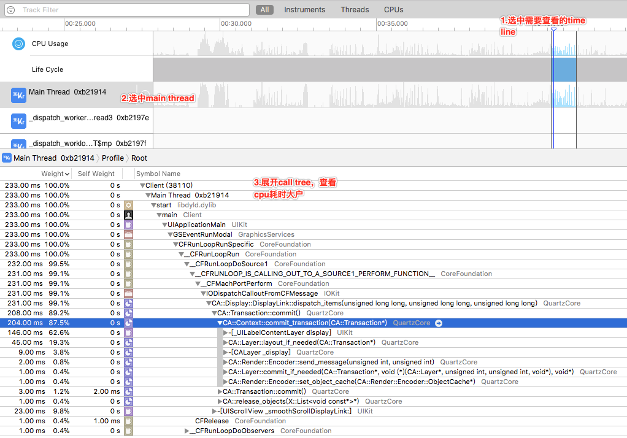This screenshot has width=627, height=438.
Task: Click QuartzCore icon in send_message row
Action: [x=128, y=362]
